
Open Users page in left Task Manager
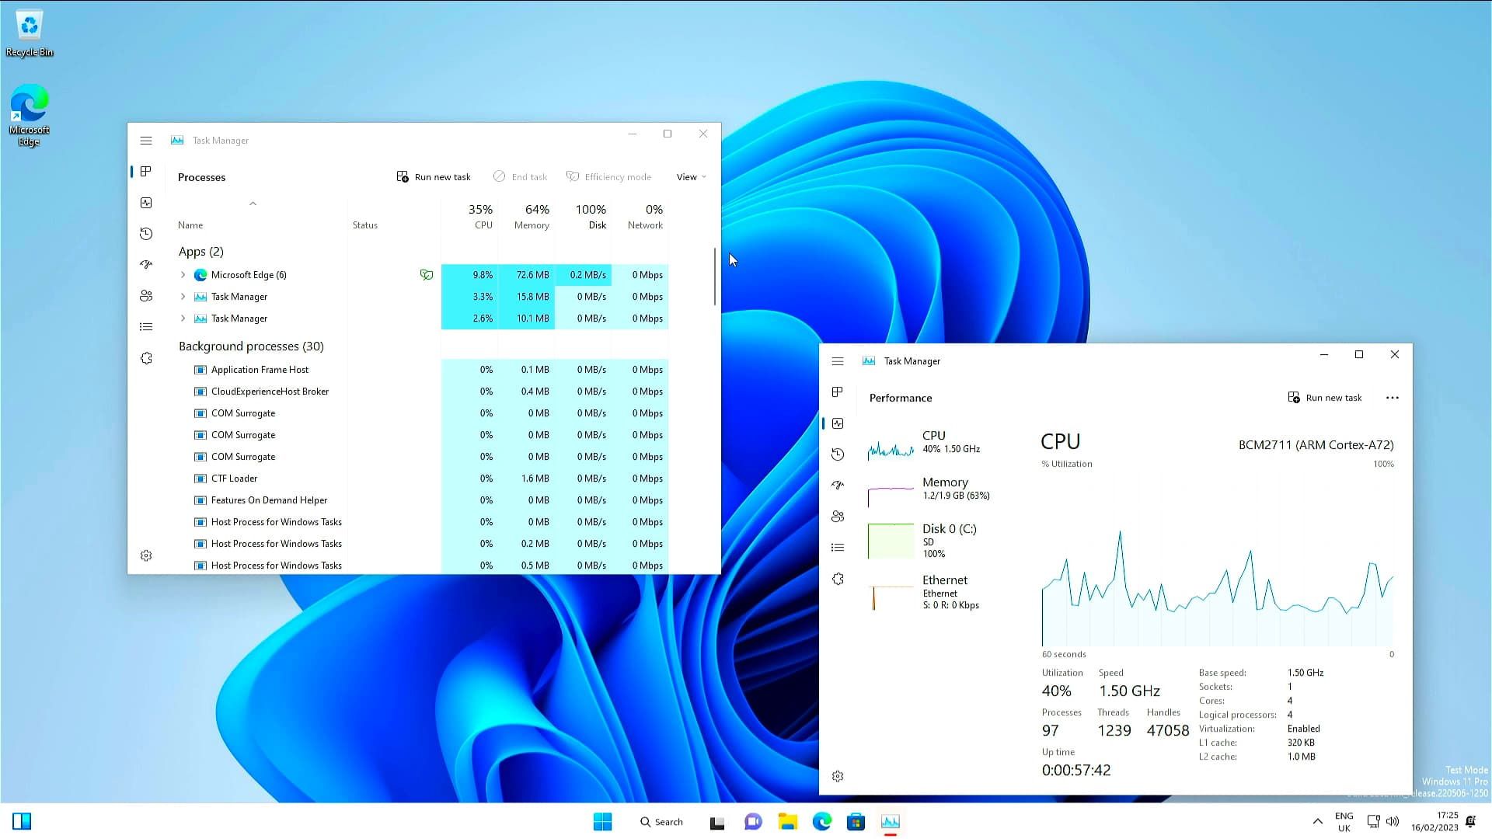(146, 296)
